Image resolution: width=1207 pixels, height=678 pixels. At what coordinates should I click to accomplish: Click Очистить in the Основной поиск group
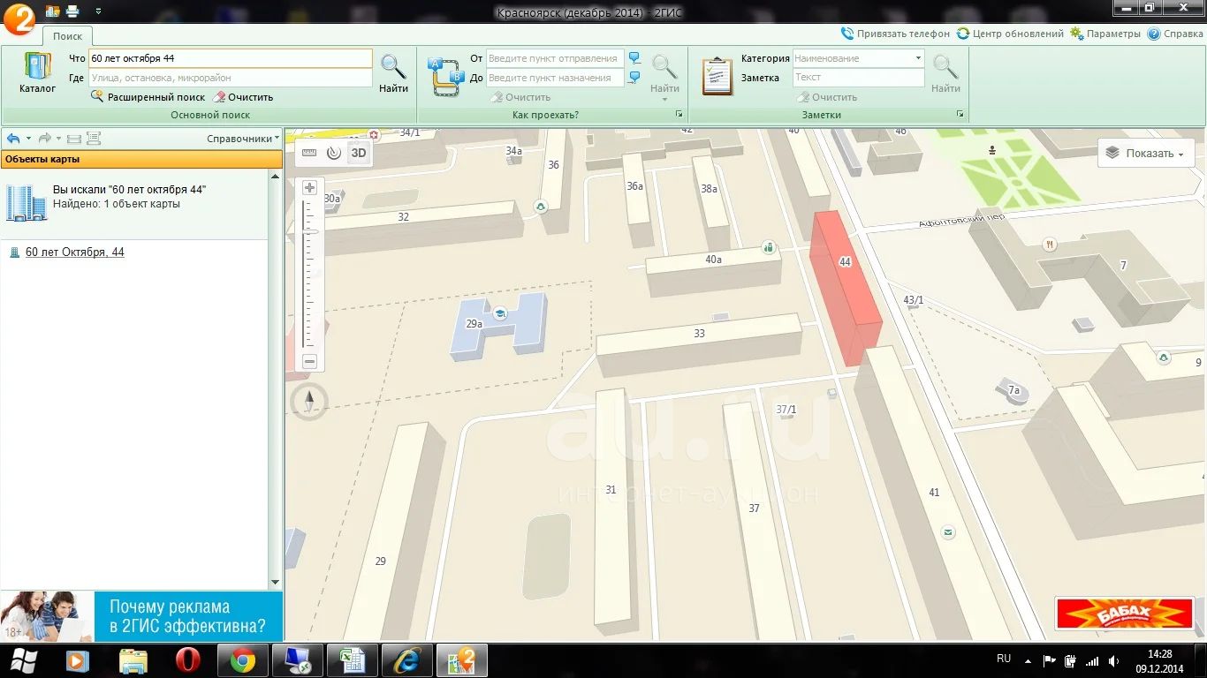(244, 97)
